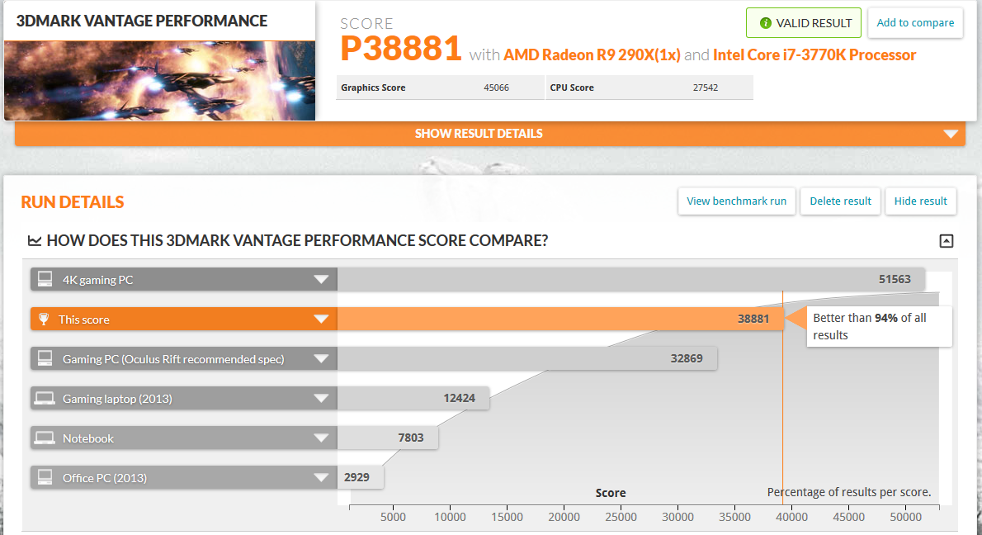Click the P38881 overall score
Image resolution: width=982 pixels, height=535 pixels.
[401, 49]
